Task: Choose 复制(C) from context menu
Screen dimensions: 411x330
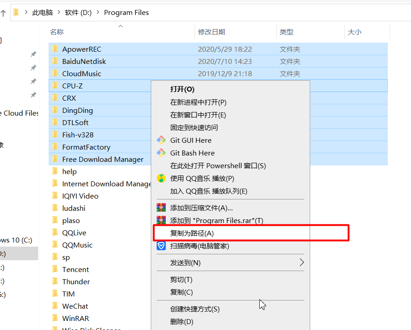Action: click(x=181, y=292)
